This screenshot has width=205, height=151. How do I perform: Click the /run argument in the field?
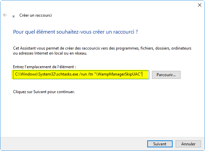[83, 74]
